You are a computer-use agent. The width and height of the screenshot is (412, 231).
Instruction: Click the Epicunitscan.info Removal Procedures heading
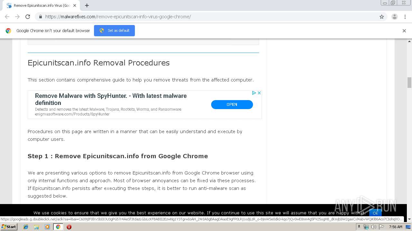click(x=98, y=63)
